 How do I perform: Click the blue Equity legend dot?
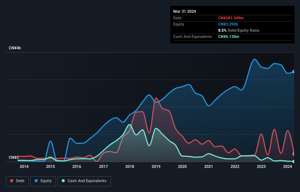[36, 181]
